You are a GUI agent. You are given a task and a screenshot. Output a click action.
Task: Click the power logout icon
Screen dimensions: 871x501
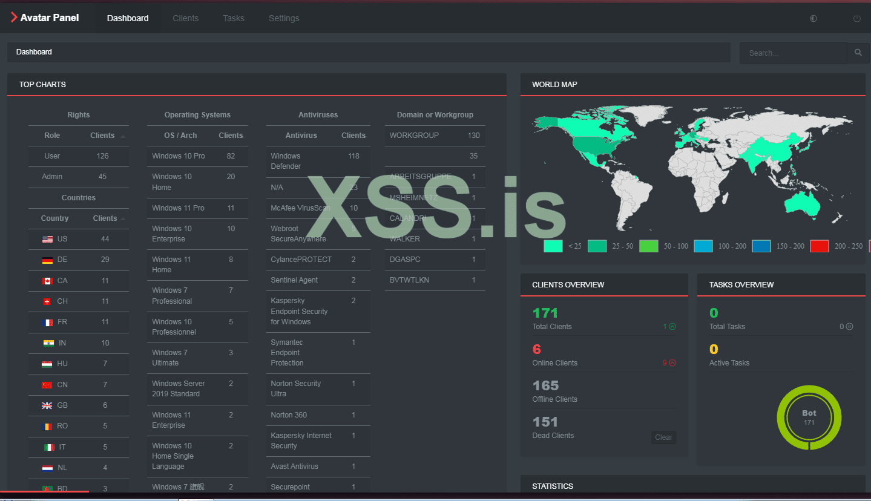click(856, 18)
